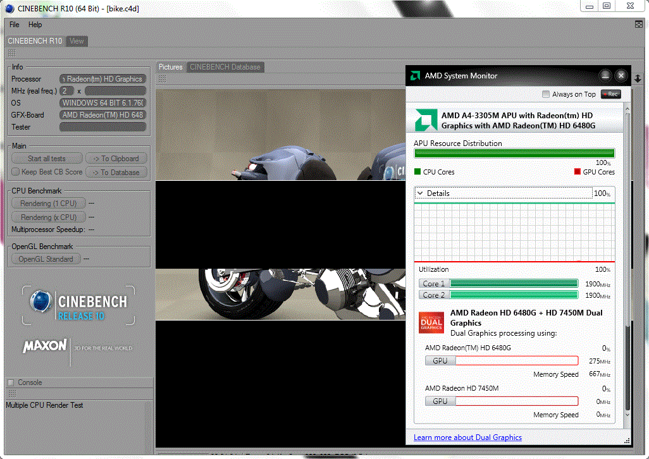Click 'Multiple CPU Render Test' status text
649x459 pixels.
click(x=44, y=405)
